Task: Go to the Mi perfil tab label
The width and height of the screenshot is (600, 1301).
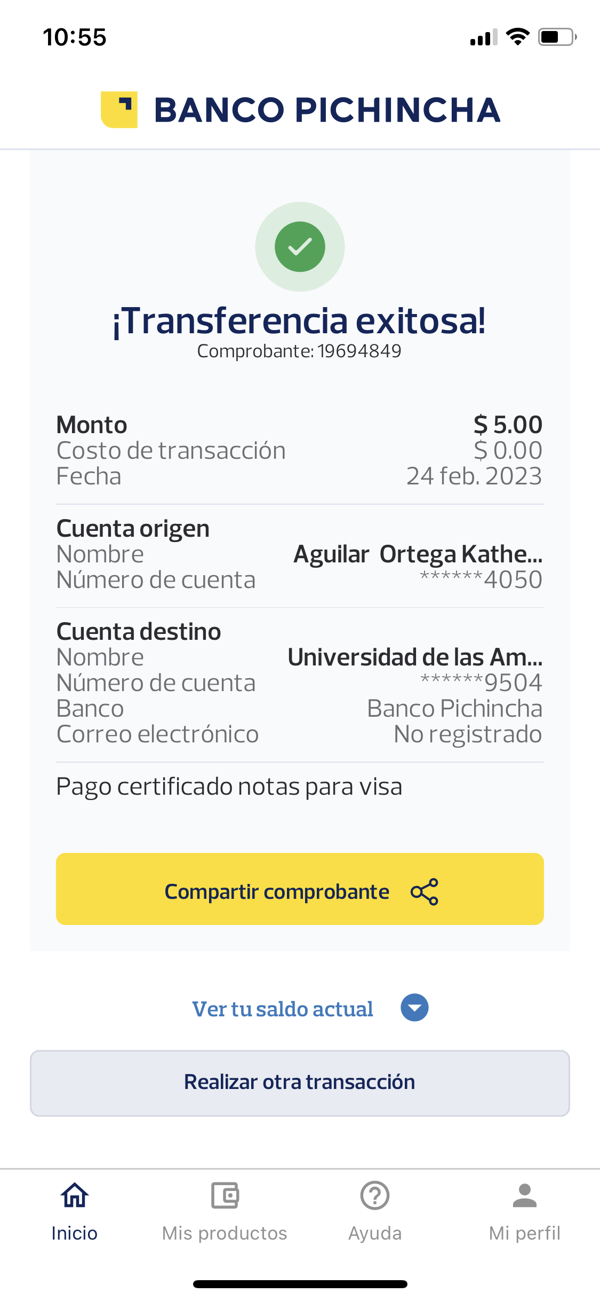Action: [x=525, y=1233]
